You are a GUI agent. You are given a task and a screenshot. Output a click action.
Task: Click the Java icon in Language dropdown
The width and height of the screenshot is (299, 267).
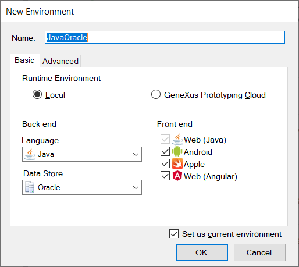point(30,154)
